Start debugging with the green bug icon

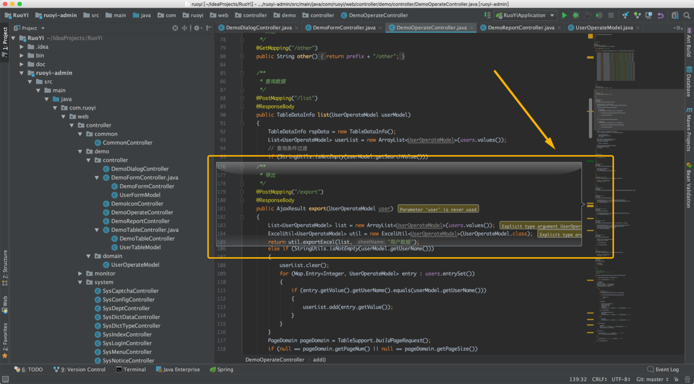[x=575, y=16]
